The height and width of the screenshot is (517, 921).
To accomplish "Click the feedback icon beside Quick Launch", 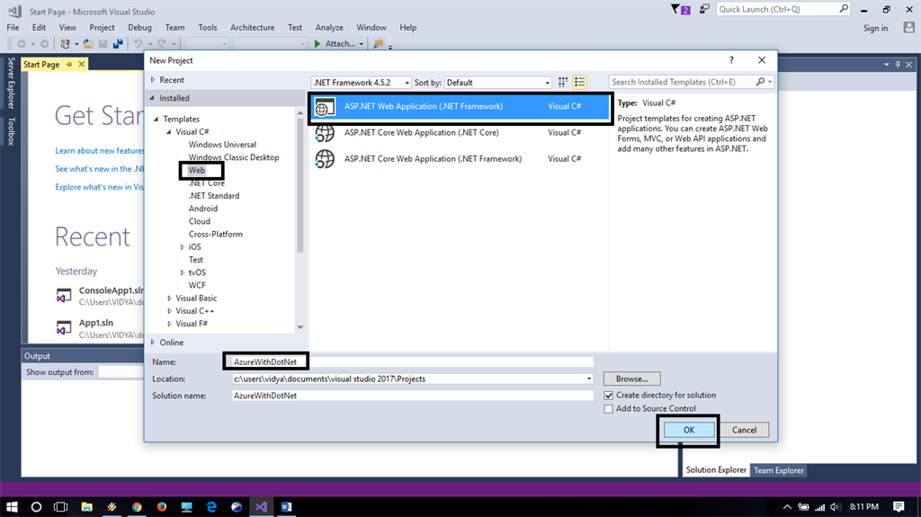I will tap(704, 9).
